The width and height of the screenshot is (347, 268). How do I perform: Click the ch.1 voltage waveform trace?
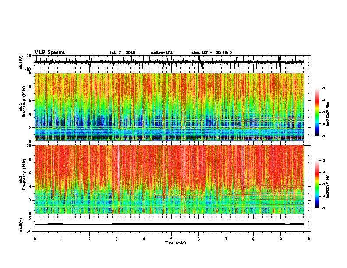pyautogui.click(x=169, y=62)
